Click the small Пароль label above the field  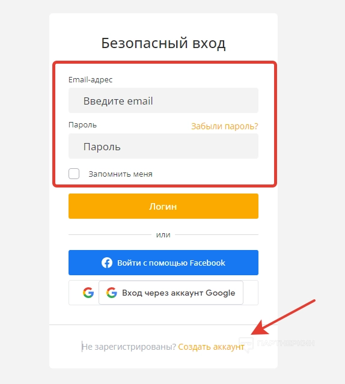pyautogui.click(x=82, y=125)
